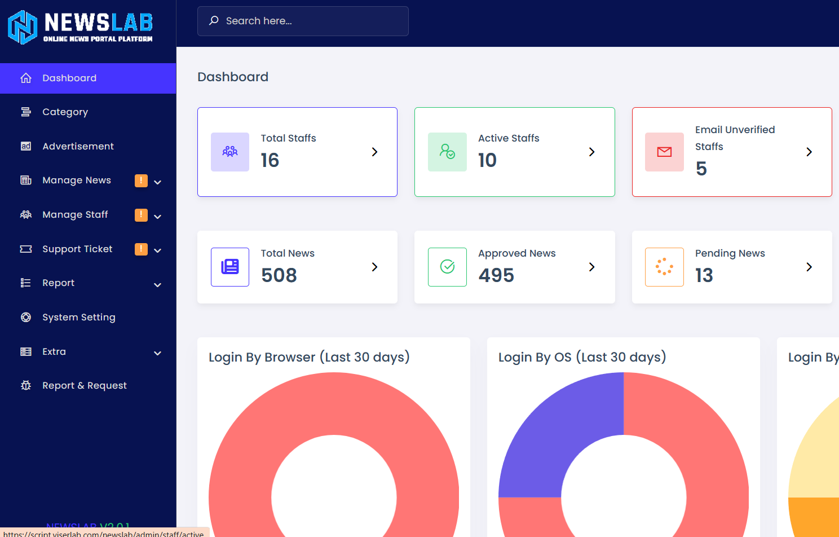839x537 pixels.
Task: Expand the Manage News submenu chevron
Action: (x=158, y=182)
